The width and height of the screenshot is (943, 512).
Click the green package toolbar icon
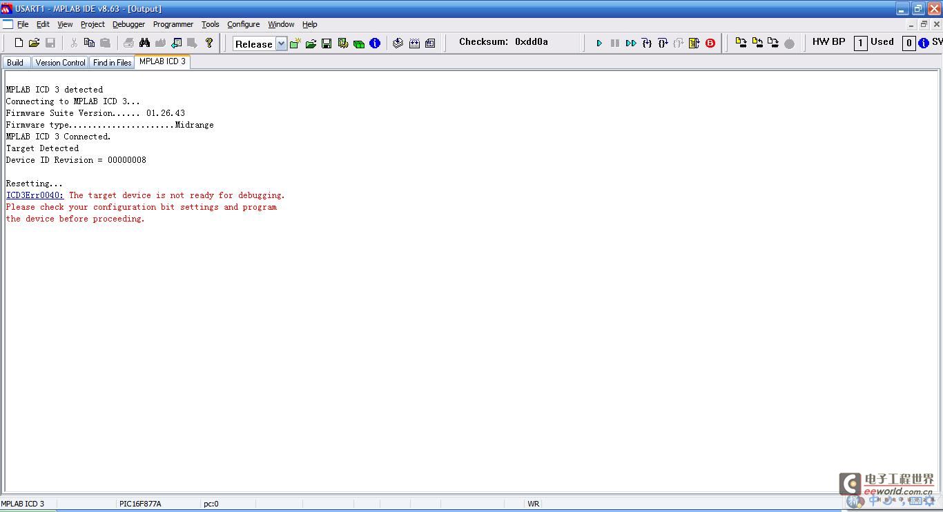coord(359,43)
